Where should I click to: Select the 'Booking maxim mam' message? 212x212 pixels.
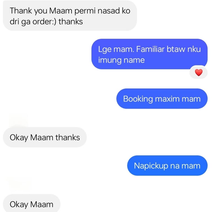(x=162, y=99)
